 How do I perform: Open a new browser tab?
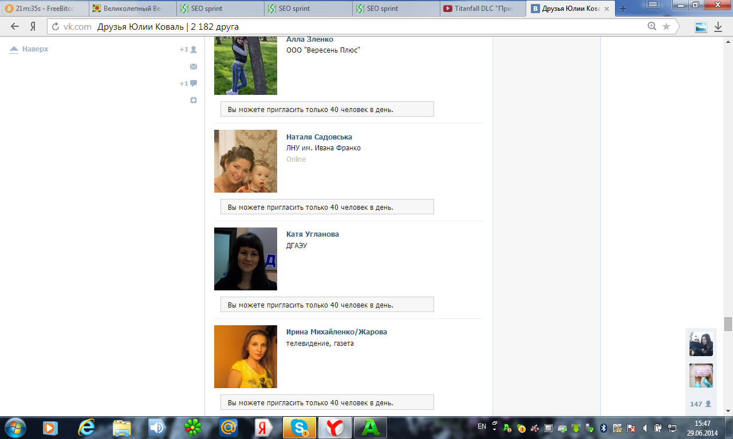coord(623,9)
